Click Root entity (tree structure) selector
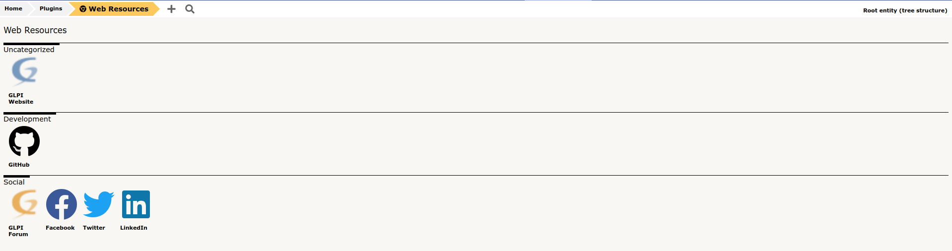The image size is (952, 251). pyautogui.click(x=905, y=10)
